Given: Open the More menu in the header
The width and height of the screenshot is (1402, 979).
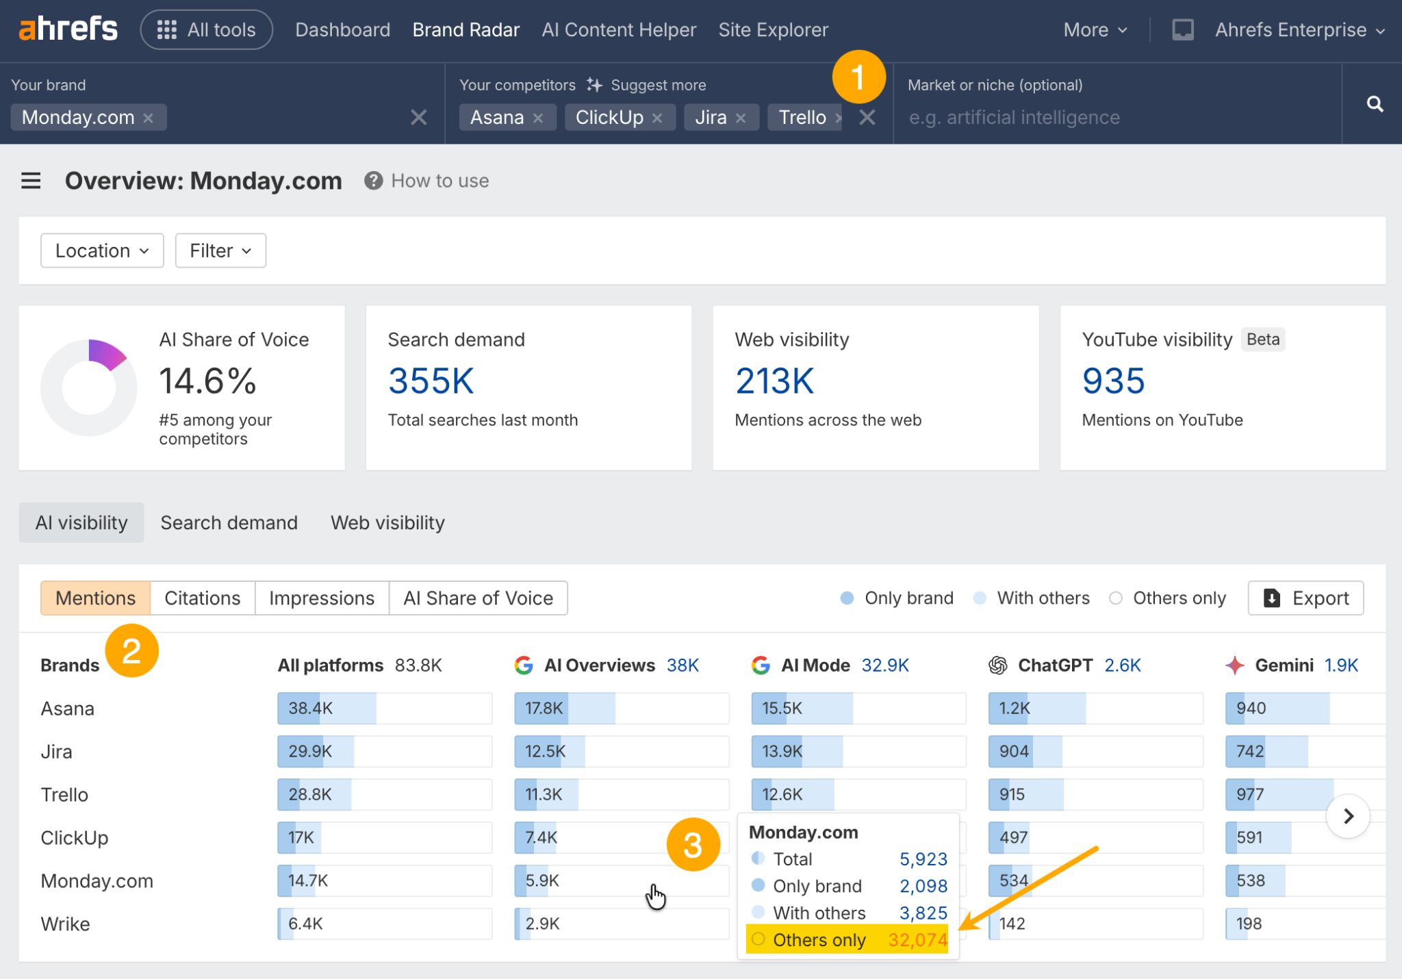Looking at the screenshot, I should pos(1095,30).
